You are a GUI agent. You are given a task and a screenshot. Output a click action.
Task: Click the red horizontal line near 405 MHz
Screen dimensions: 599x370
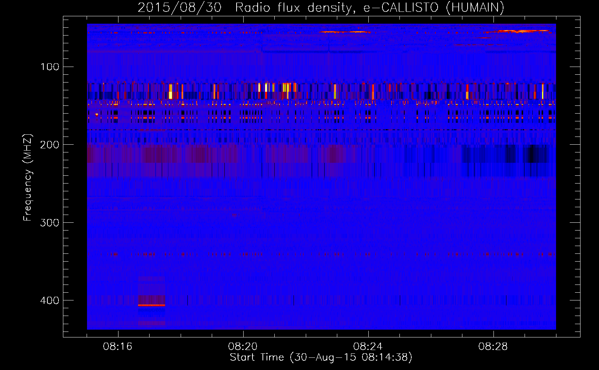point(151,305)
